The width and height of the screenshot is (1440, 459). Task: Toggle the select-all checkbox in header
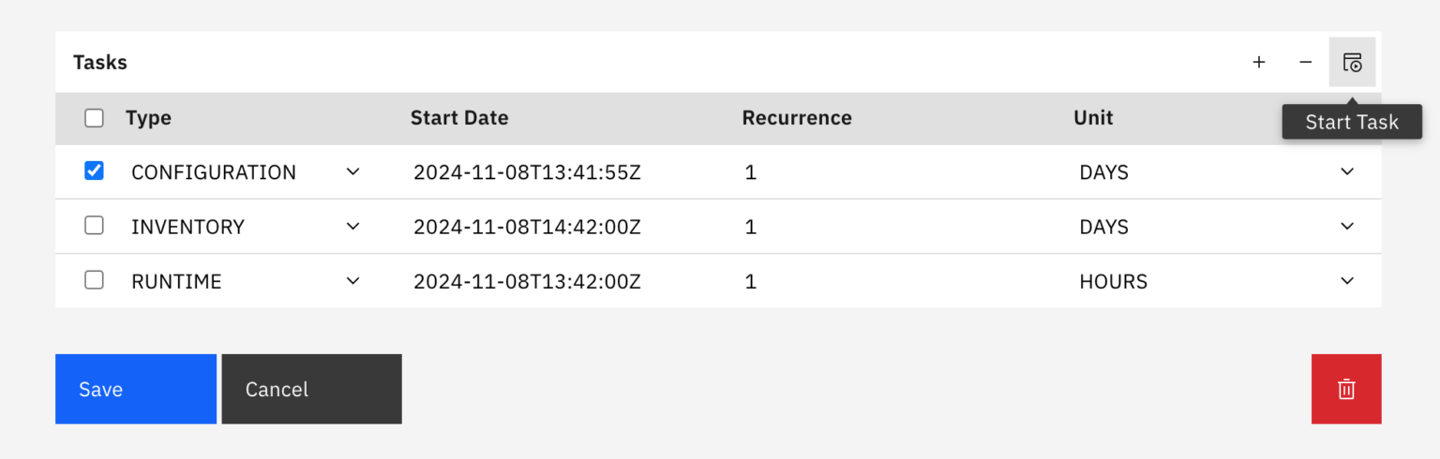point(94,118)
